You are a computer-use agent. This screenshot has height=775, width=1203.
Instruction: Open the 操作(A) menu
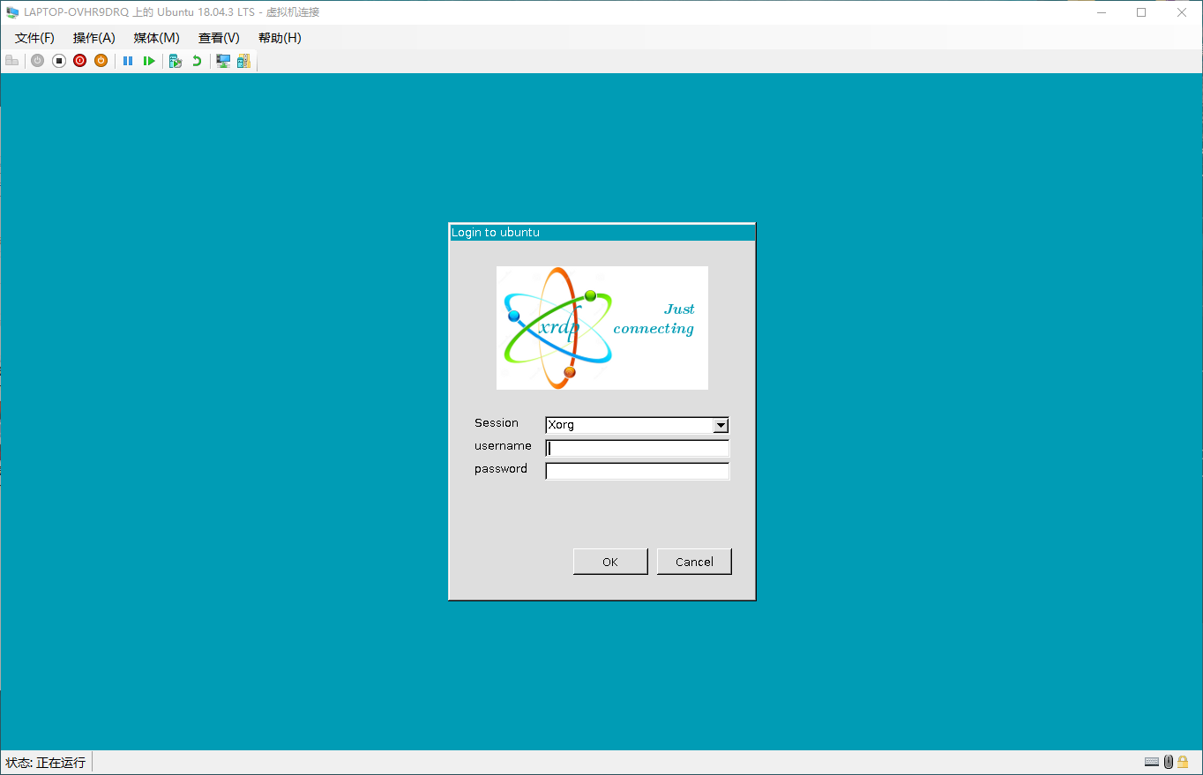coord(94,38)
